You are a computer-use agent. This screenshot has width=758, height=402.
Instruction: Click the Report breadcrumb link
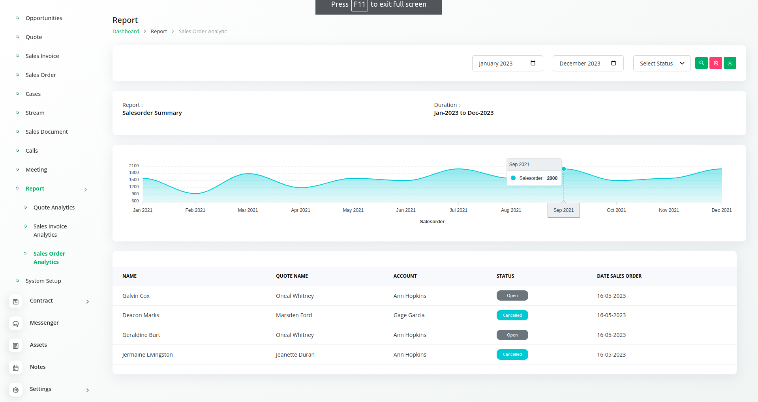[159, 31]
